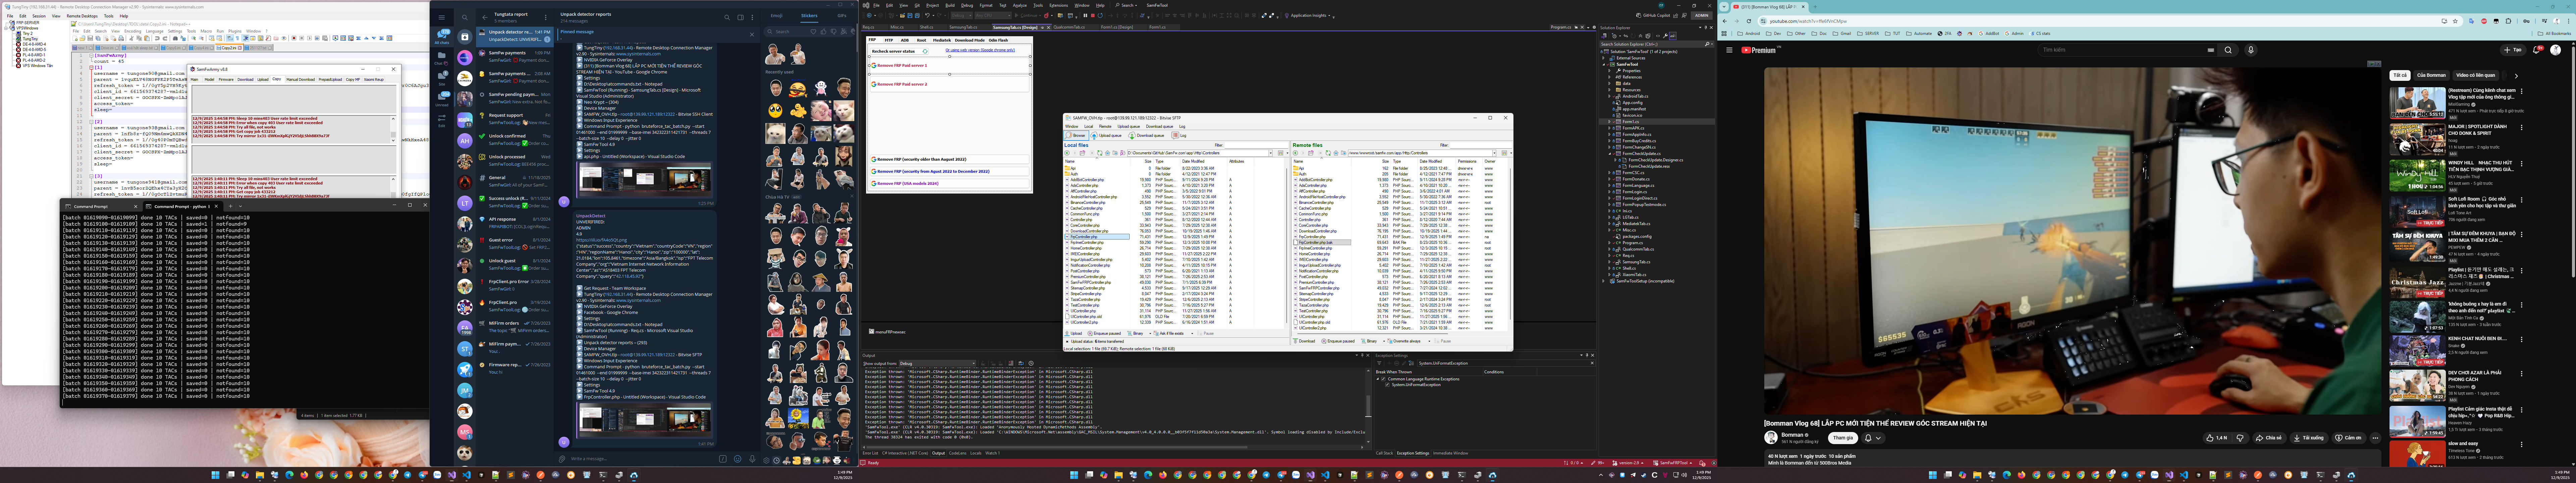The image size is (2576, 483).
Task: Click the YouTube search magnifier icon
Action: 2228,50
